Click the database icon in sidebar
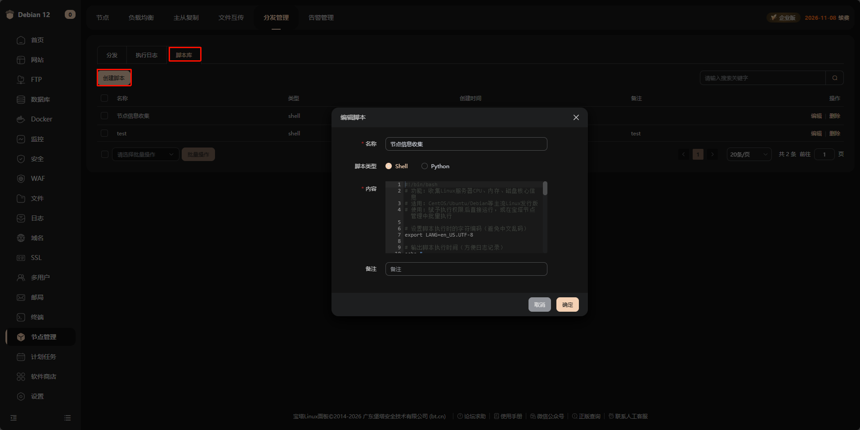Image resolution: width=860 pixels, height=430 pixels. [x=21, y=99]
